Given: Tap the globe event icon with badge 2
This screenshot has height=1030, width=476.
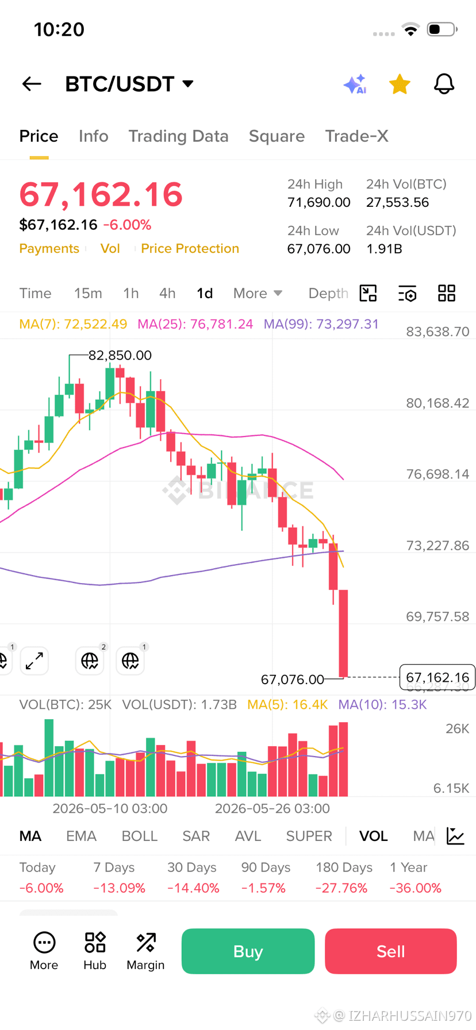Looking at the screenshot, I should (90, 661).
